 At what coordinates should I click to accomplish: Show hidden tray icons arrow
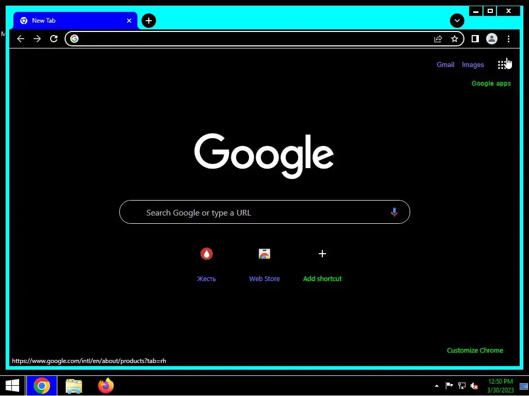pos(437,386)
